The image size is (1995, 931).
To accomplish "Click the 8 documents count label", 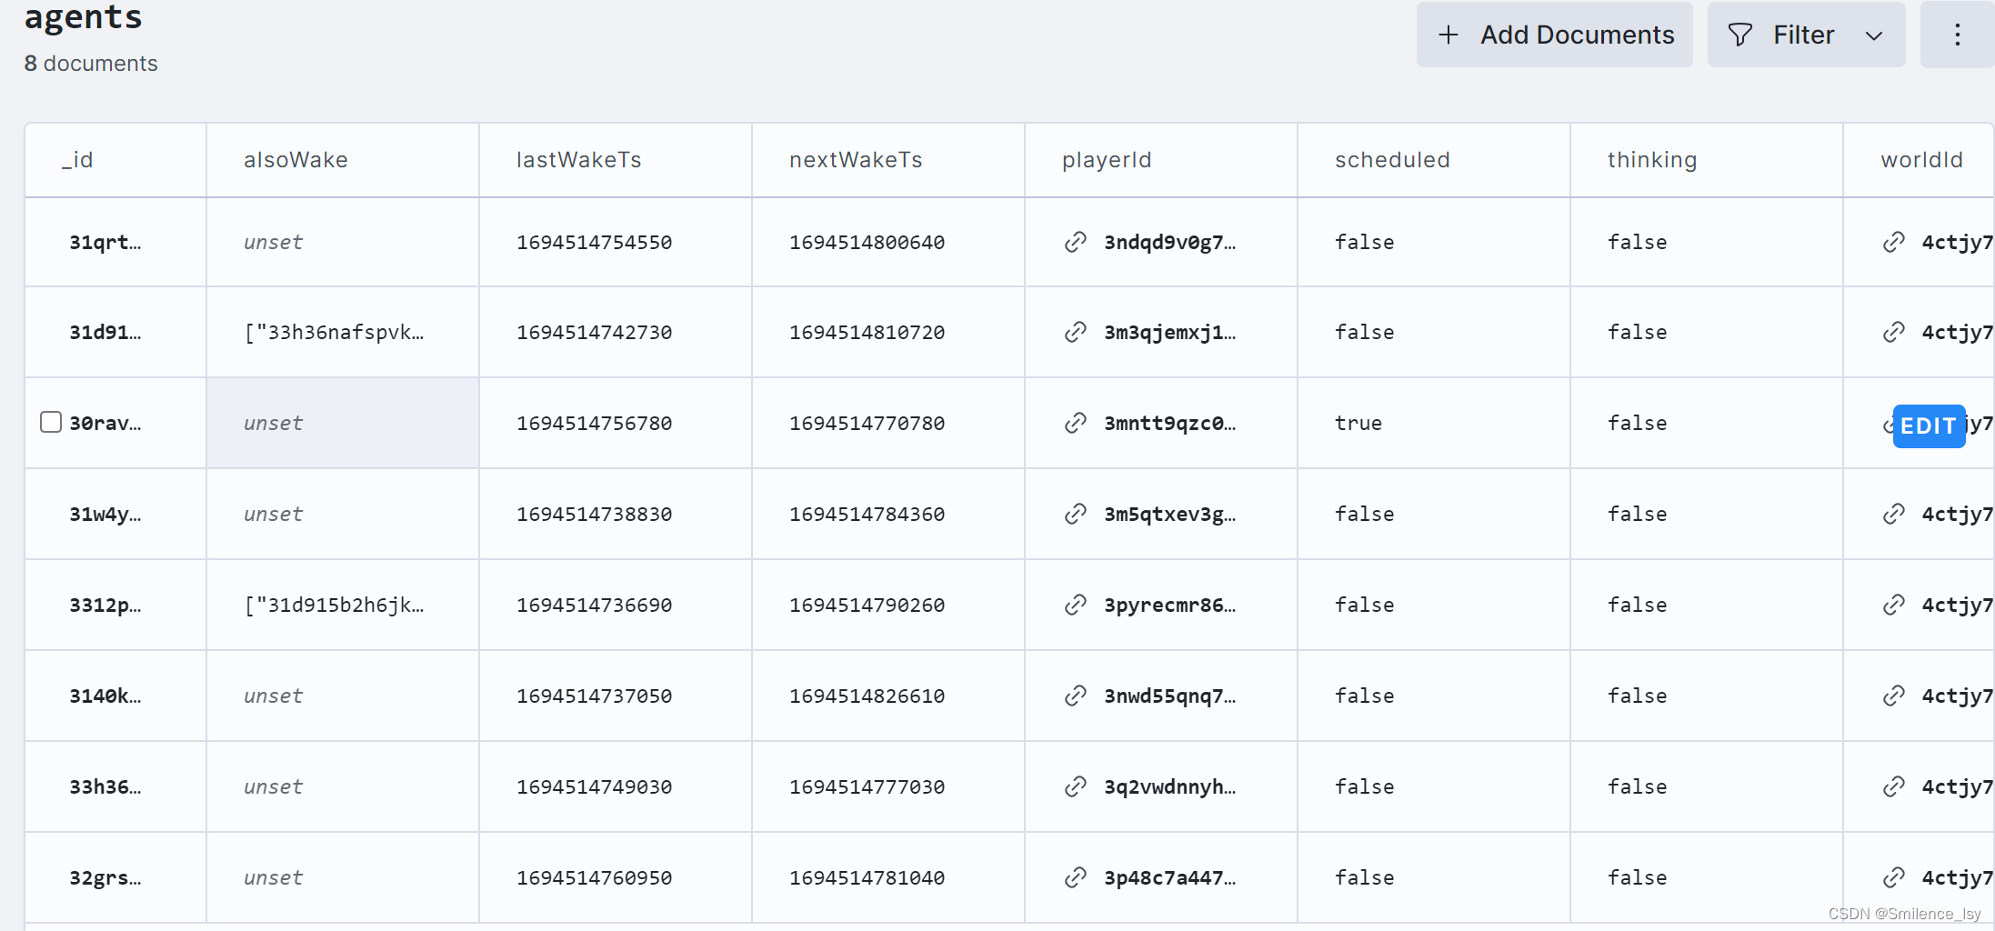I will coord(91,64).
